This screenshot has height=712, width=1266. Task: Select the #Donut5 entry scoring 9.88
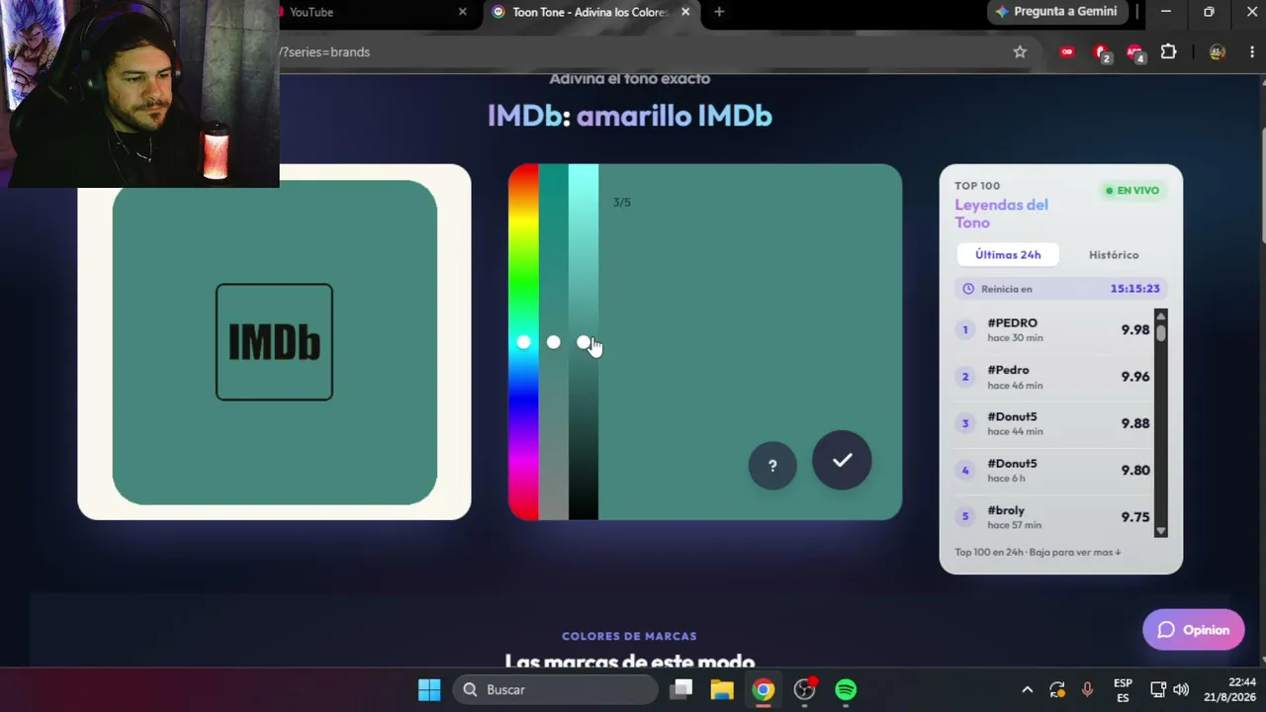pos(1053,423)
